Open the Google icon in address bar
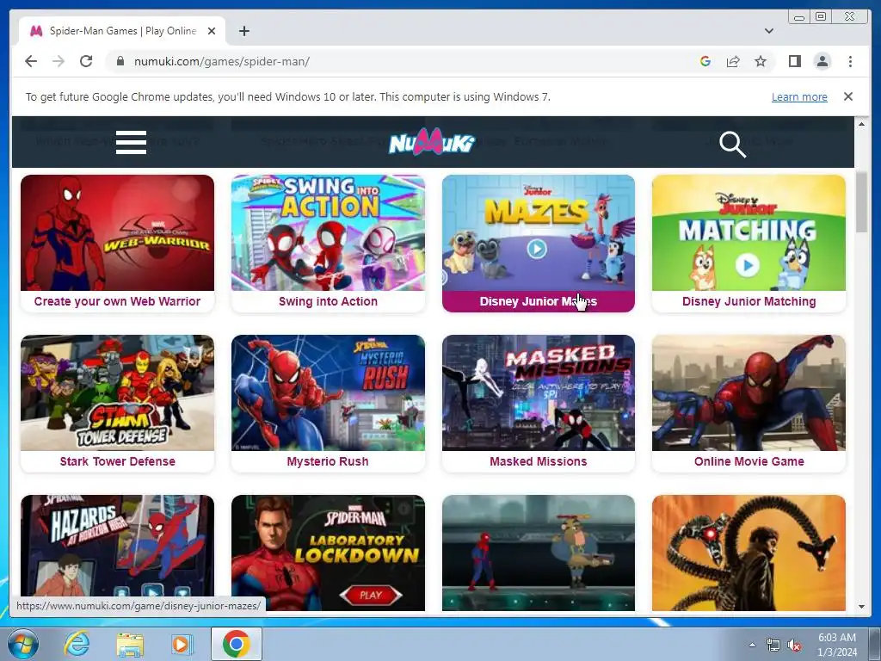The height and width of the screenshot is (661, 881). pyautogui.click(x=705, y=61)
